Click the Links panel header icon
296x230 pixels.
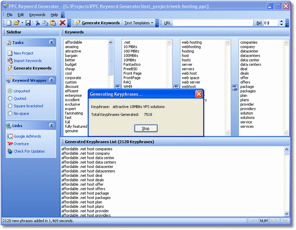click(9, 126)
